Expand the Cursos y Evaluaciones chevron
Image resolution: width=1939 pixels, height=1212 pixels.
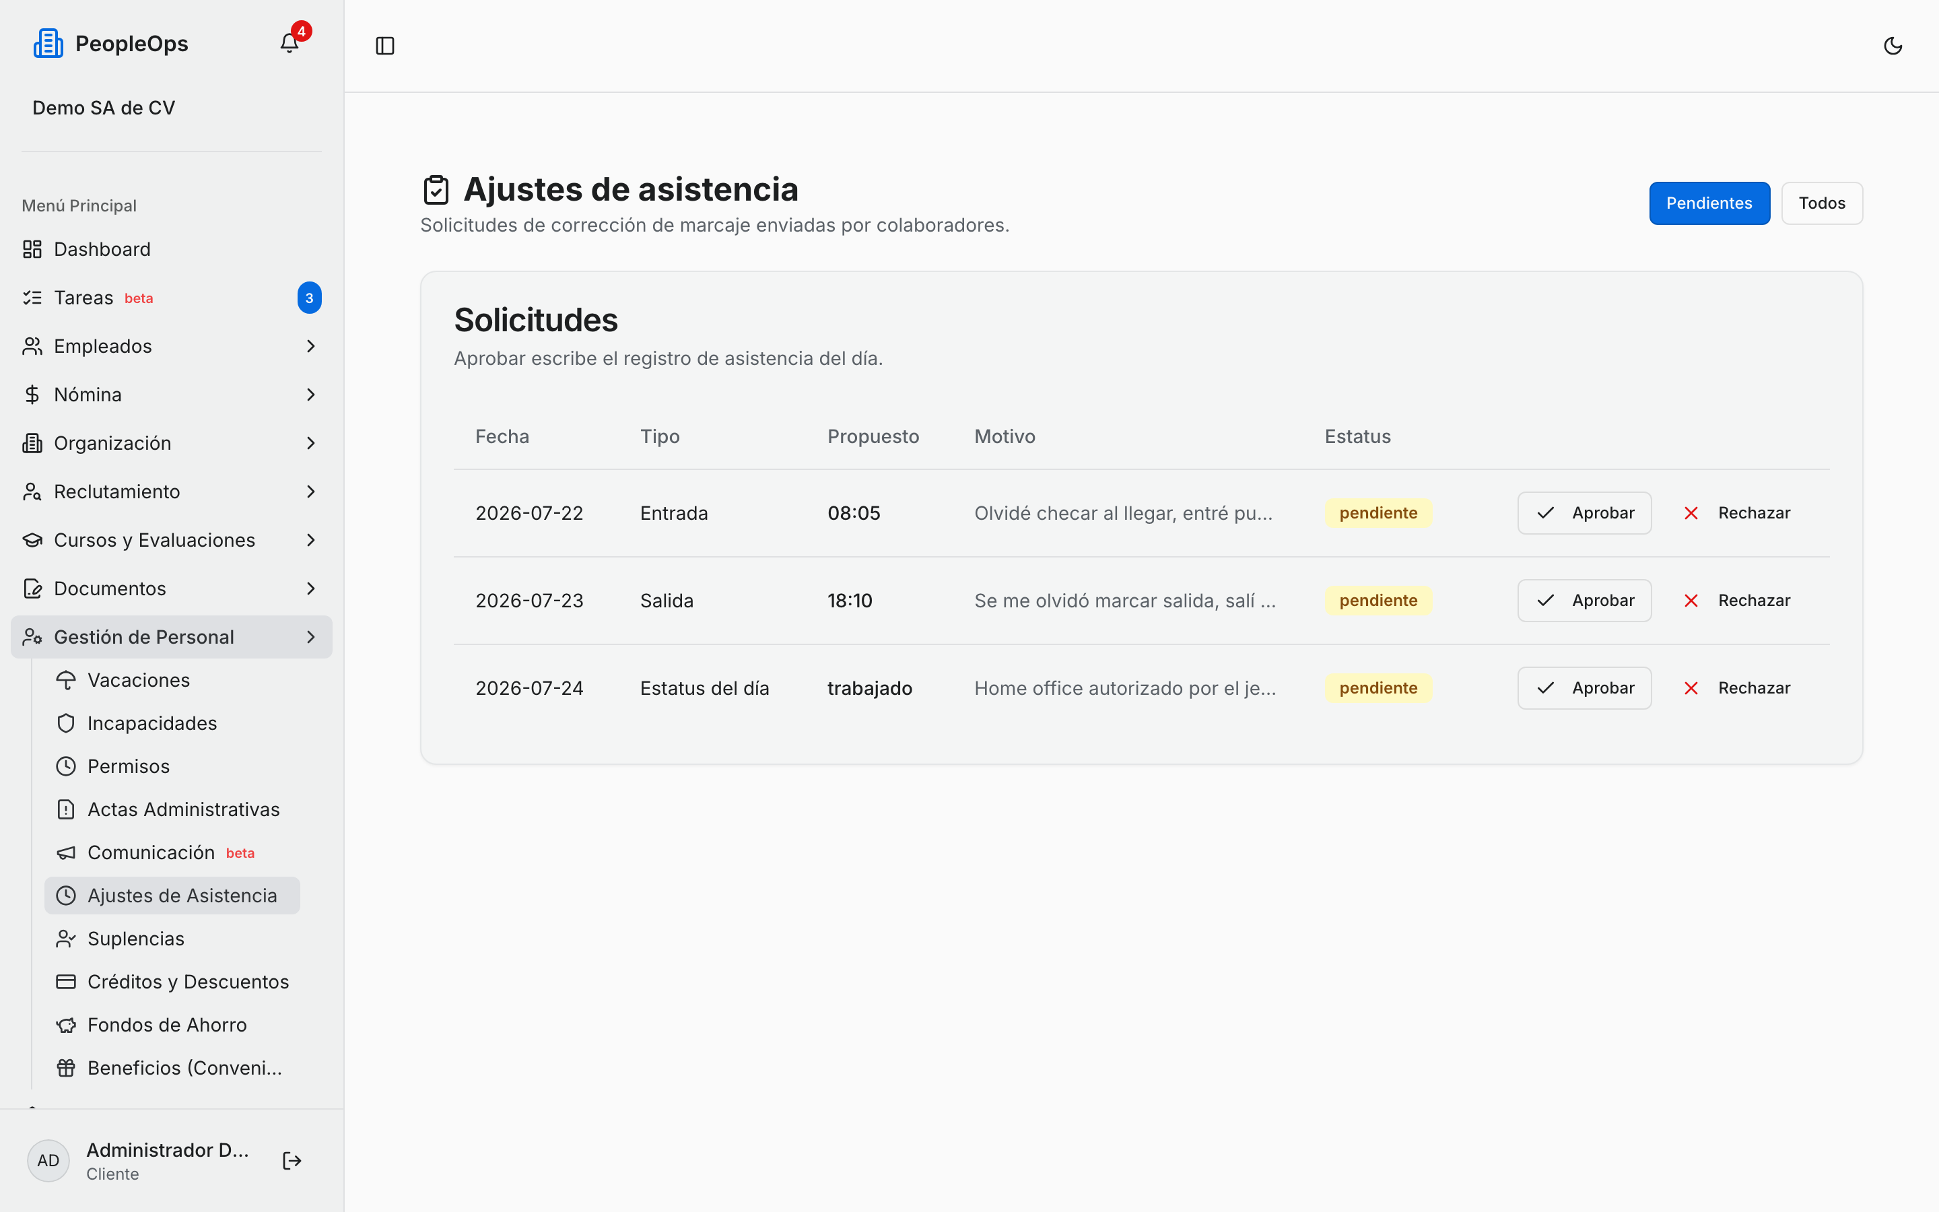(311, 540)
